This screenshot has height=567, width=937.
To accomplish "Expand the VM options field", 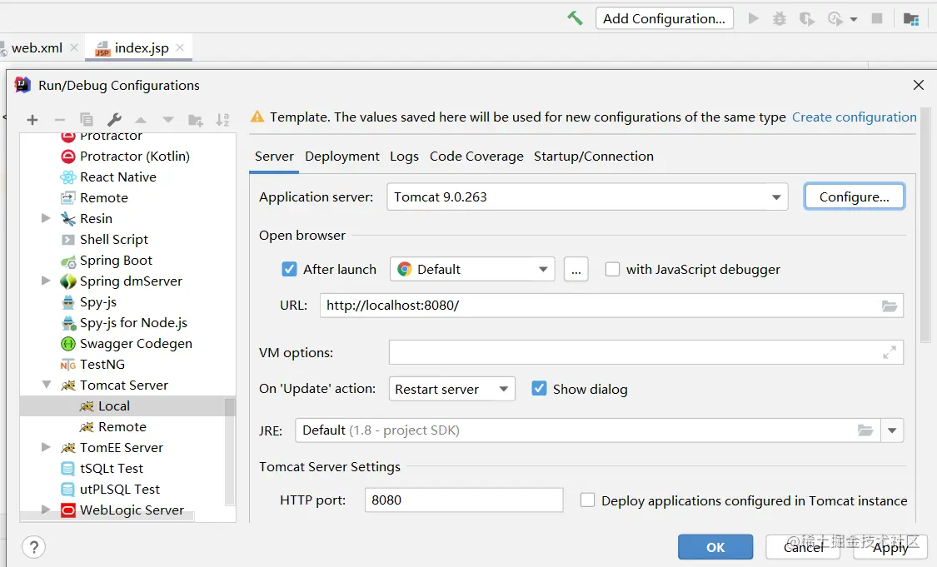I will click(890, 352).
